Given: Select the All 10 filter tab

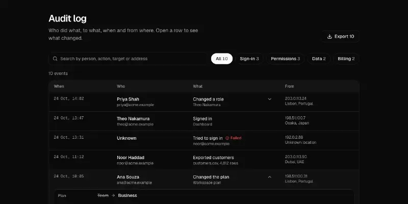Looking at the screenshot, I should pos(222,59).
